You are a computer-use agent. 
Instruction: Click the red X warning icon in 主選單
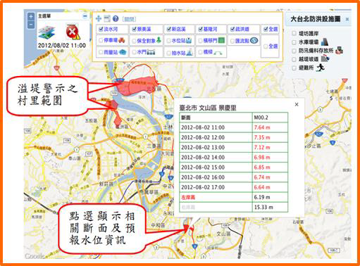(x=73, y=32)
